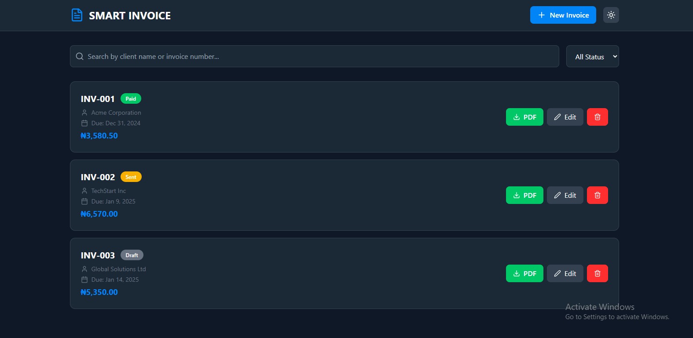Click the Paid status badge on INV-001
693x338 pixels.
click(131, 99)
